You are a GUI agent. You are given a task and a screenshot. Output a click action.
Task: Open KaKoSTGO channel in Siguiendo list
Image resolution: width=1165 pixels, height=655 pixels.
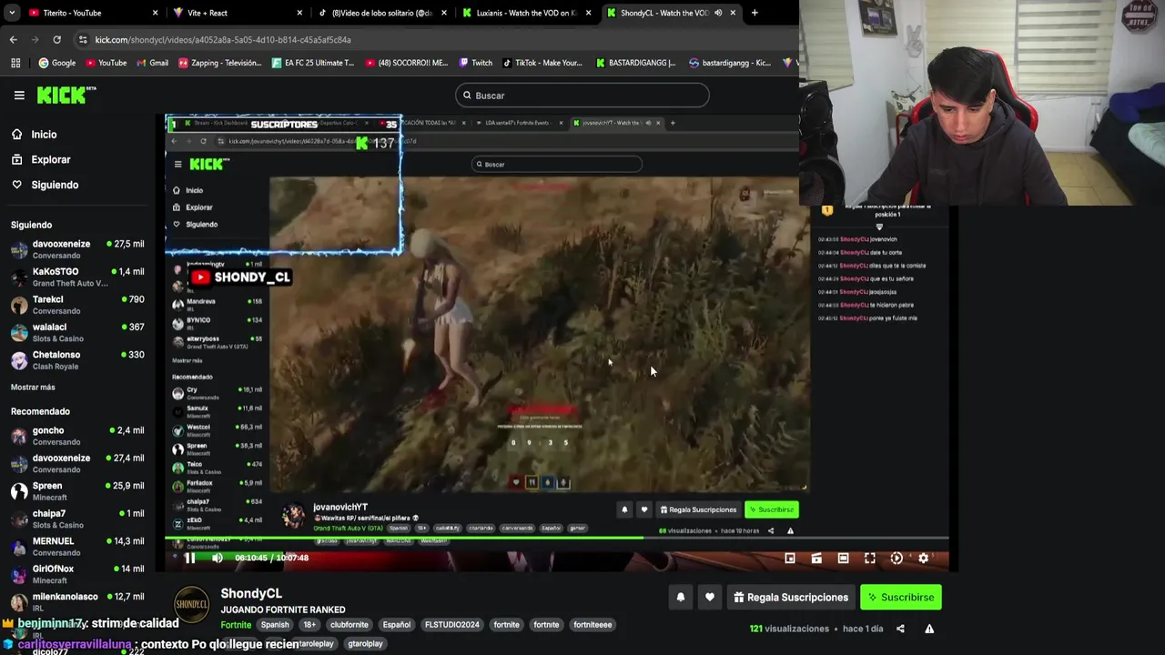(76, 277)
